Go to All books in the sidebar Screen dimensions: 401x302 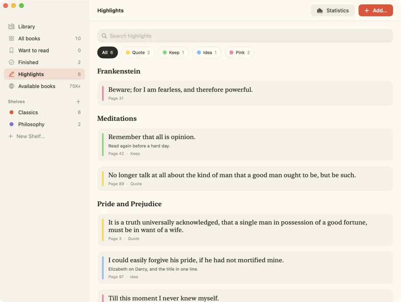click(44, 38)
